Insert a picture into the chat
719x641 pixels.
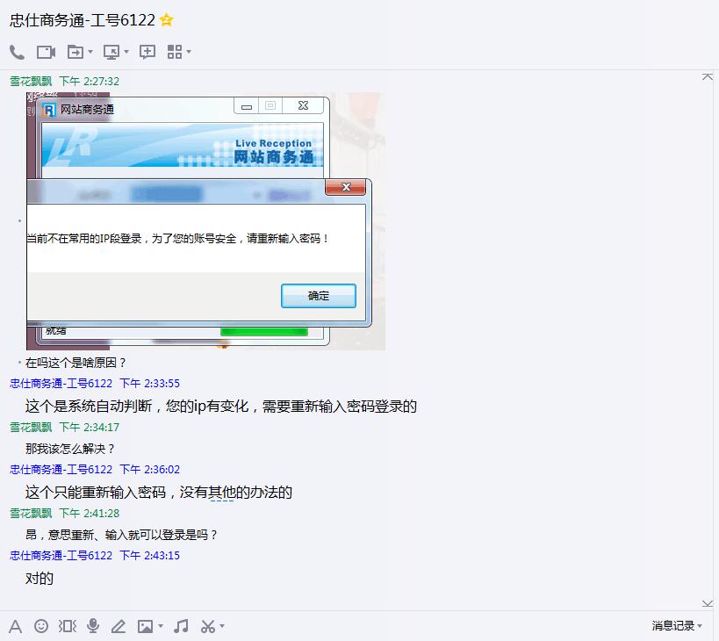(x=145, y=627)
